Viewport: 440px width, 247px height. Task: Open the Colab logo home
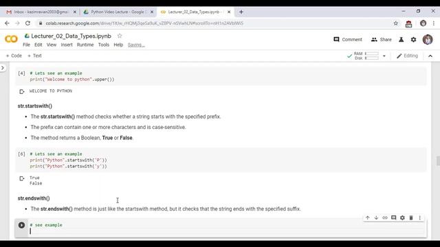(x=11, y=39)
